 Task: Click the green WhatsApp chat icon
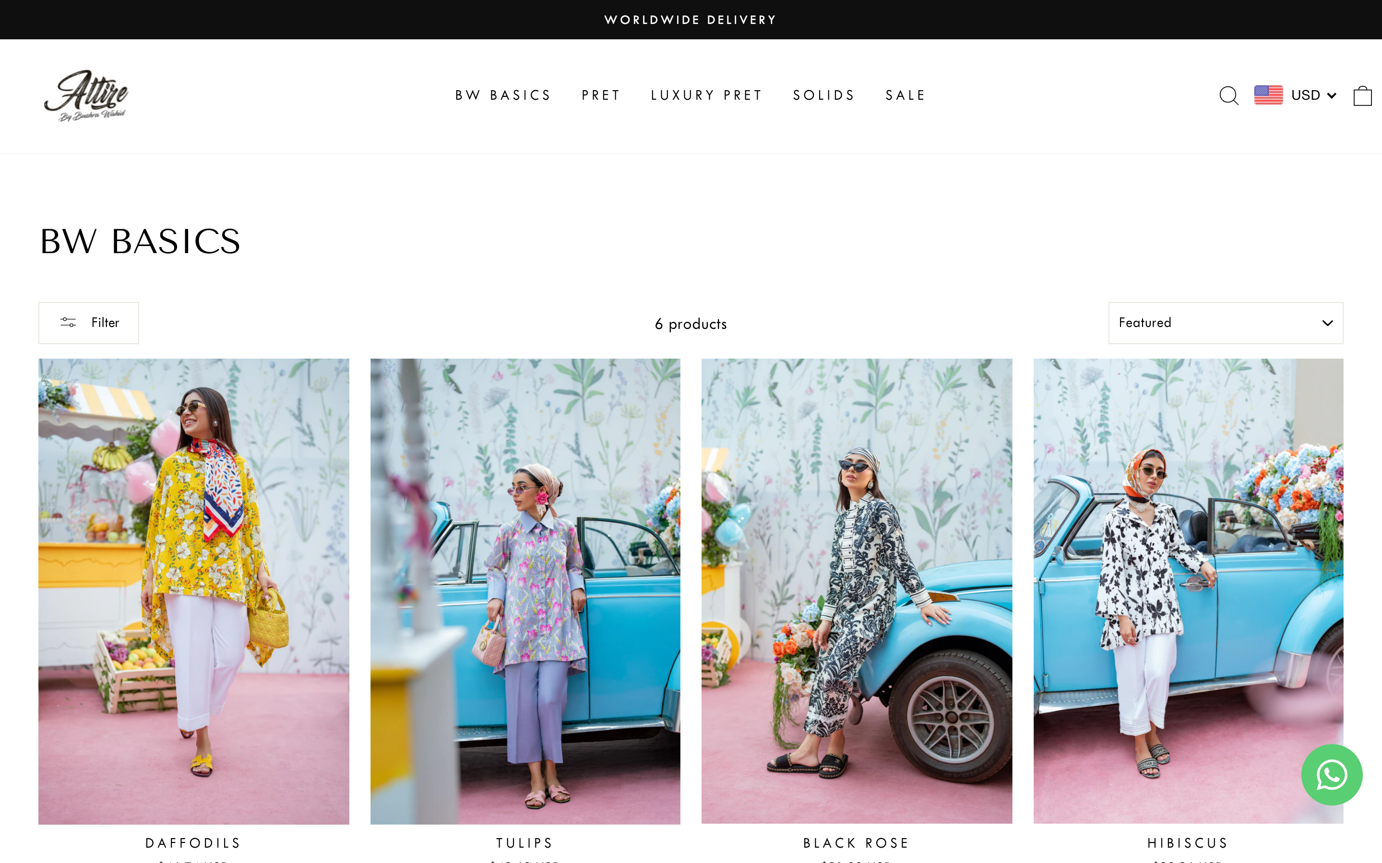click(x=1332, y=774)
